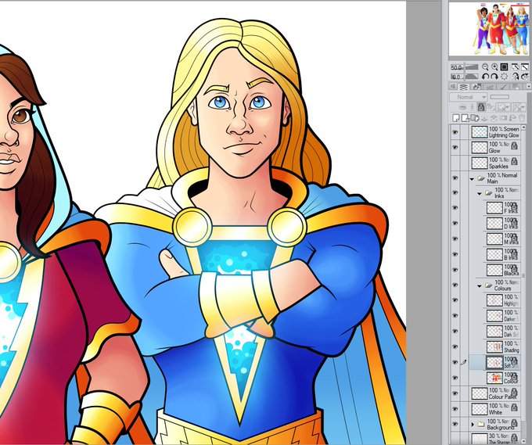Select the M Inks layer
Viewport: 532px width, 445px height.
point(502,239)
